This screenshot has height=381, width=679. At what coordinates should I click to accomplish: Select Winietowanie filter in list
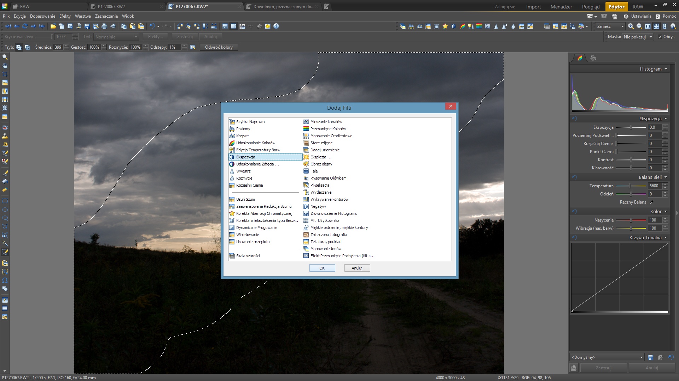coord(247,235)
